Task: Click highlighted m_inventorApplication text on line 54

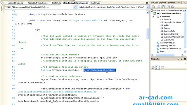Action: click(x=99, y=70)
